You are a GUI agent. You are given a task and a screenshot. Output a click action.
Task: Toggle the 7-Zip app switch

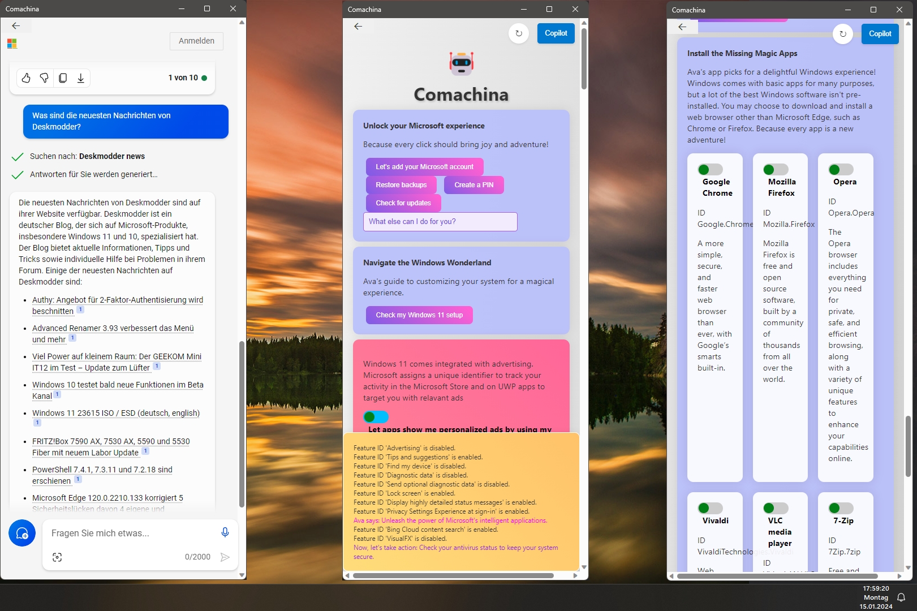click(x=841, y=508)
